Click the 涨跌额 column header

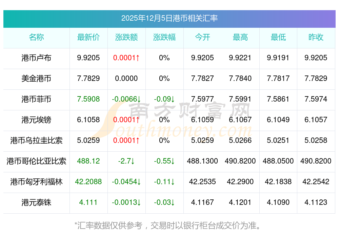point(126,37)
